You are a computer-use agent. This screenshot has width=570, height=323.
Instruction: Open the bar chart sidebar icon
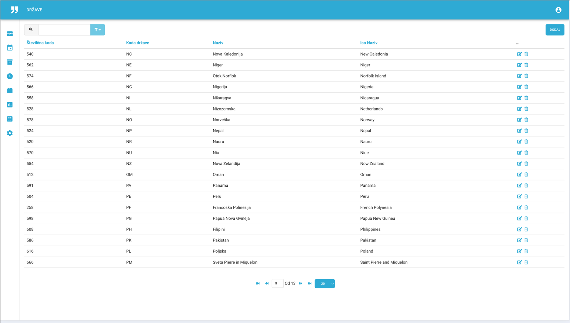click(x=10, y=105)
